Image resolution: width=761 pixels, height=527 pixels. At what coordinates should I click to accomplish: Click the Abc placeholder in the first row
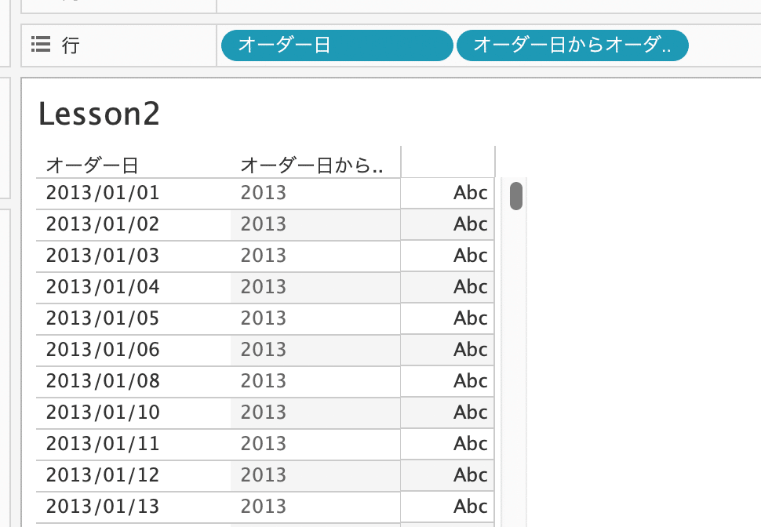tap(469, 193)
